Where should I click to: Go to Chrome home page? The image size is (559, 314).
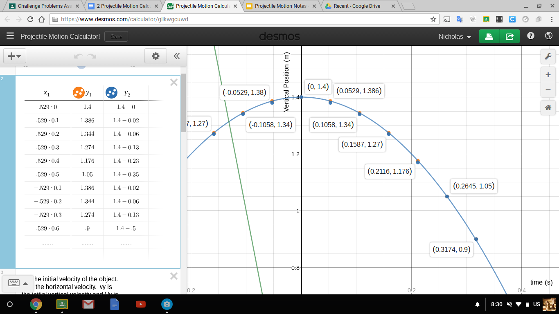pos(41,19)
